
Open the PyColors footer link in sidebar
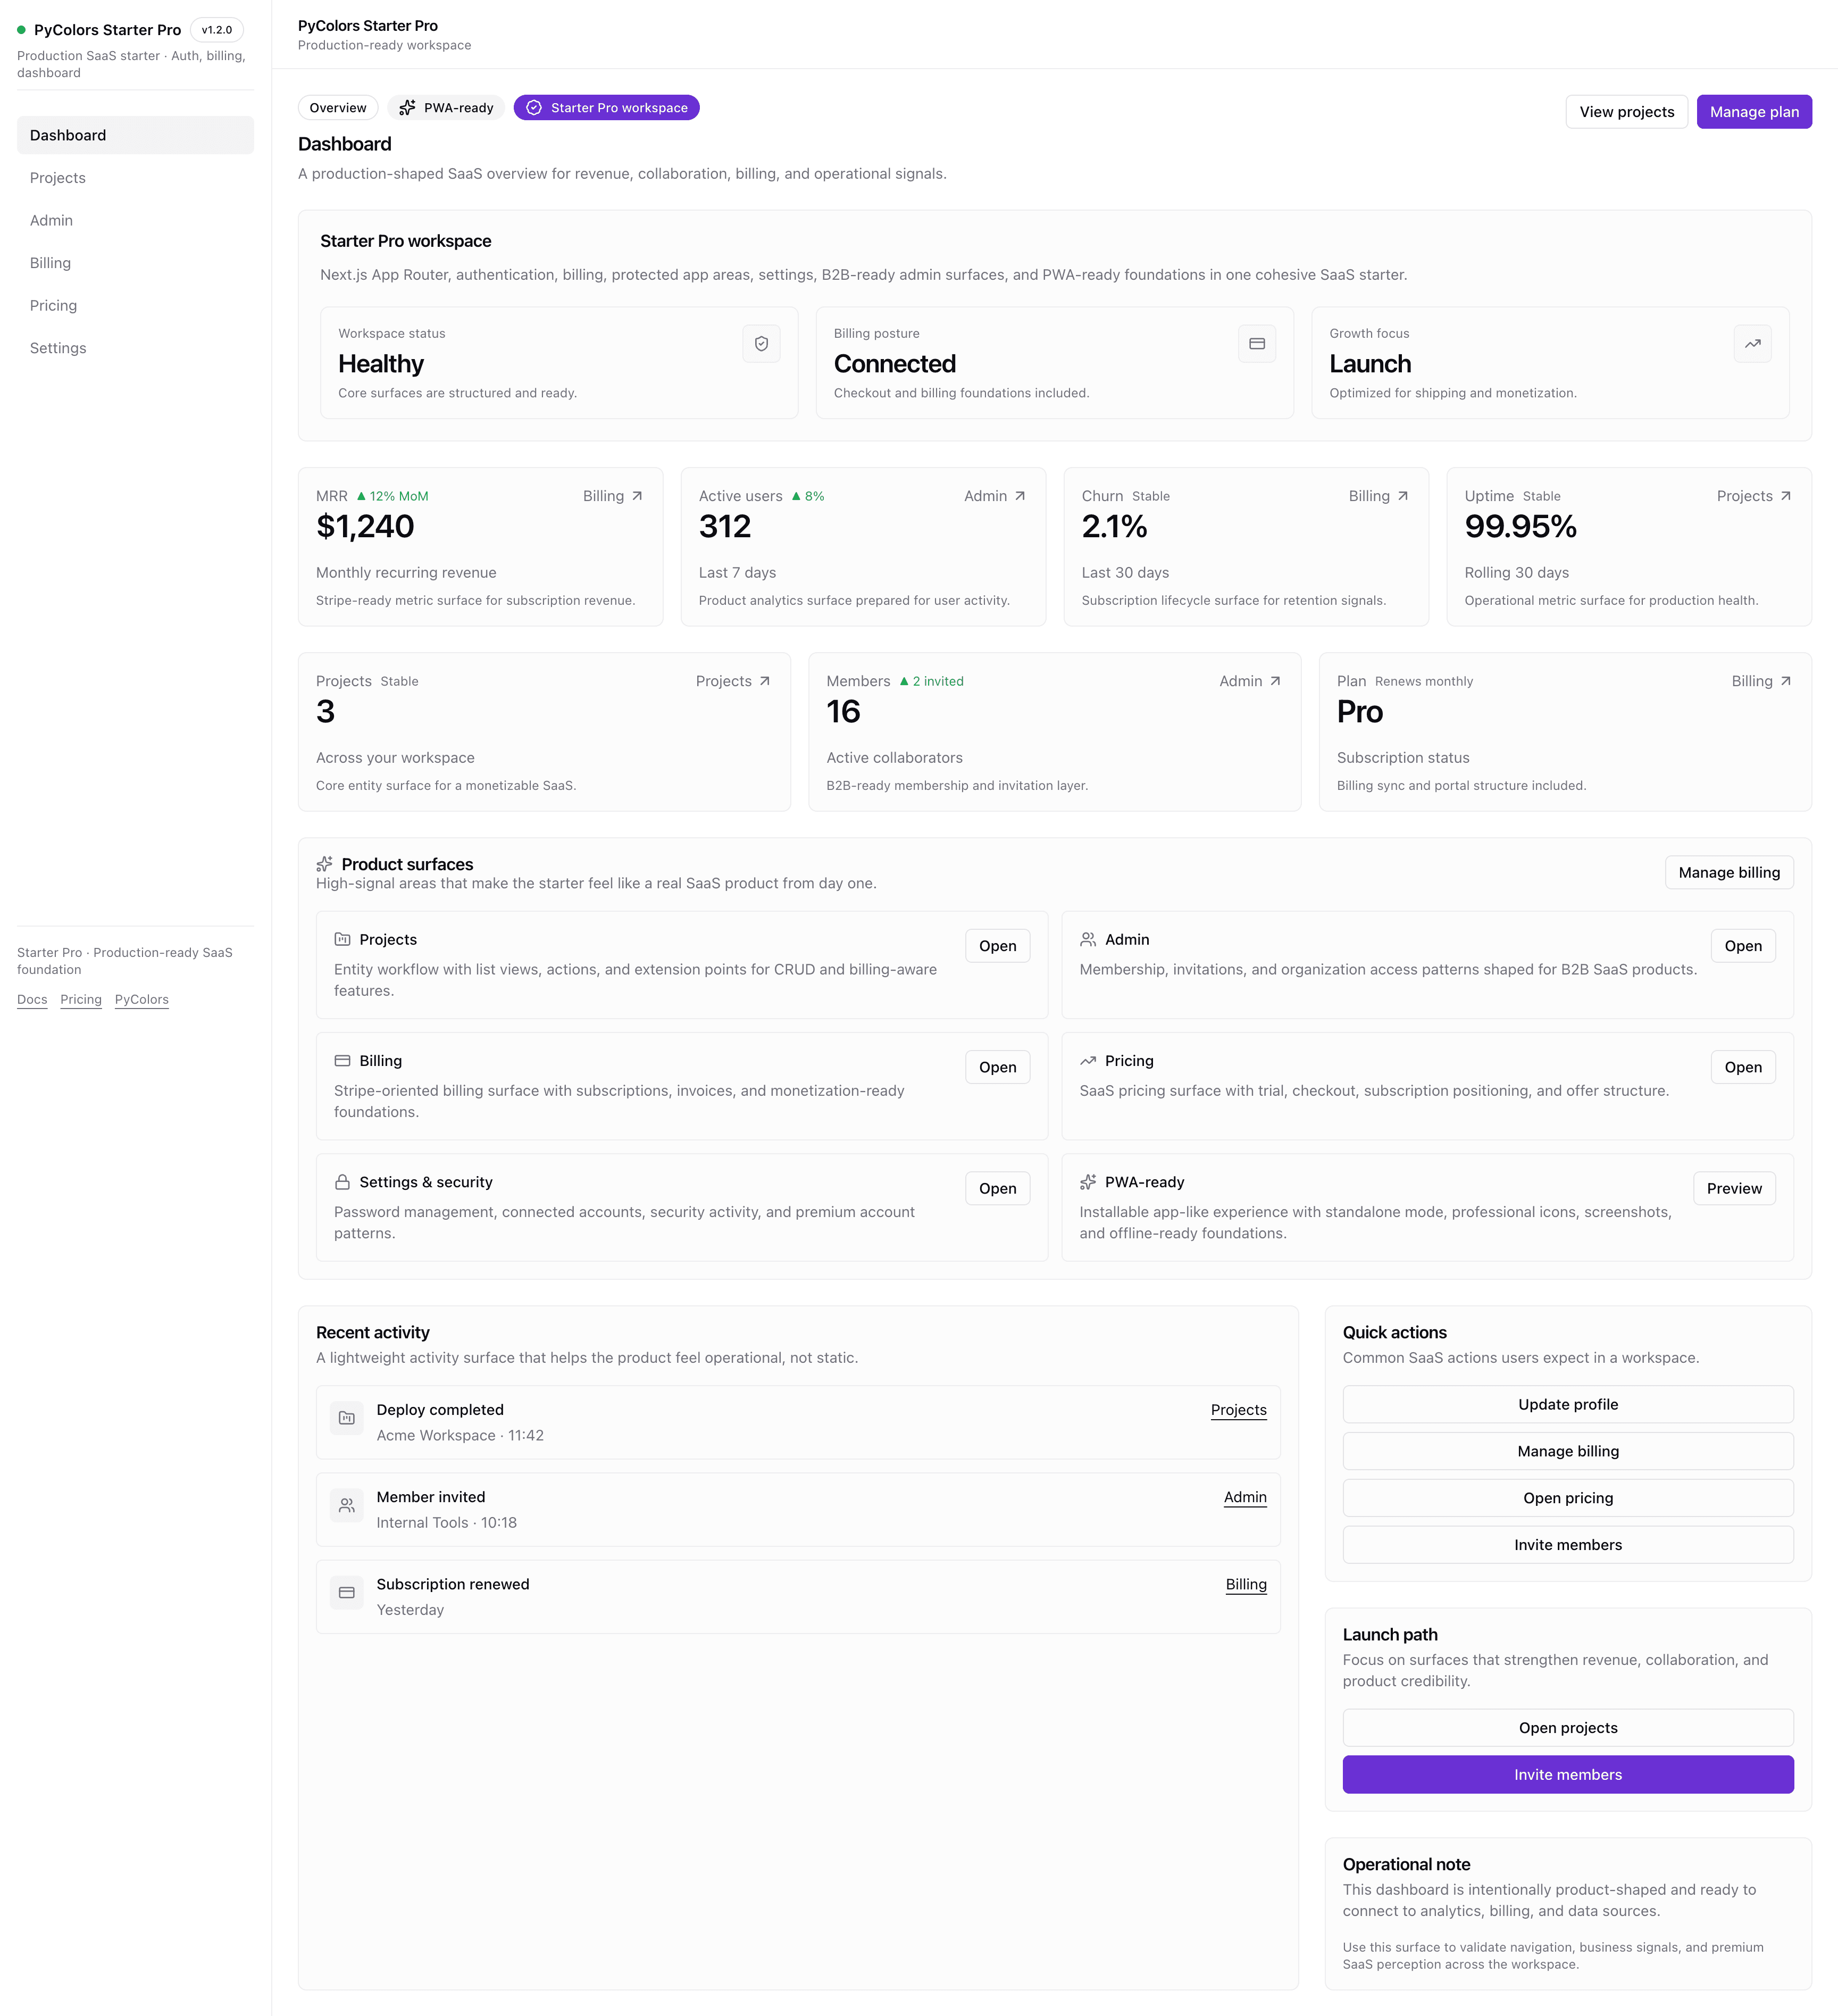pos(142,1000)
